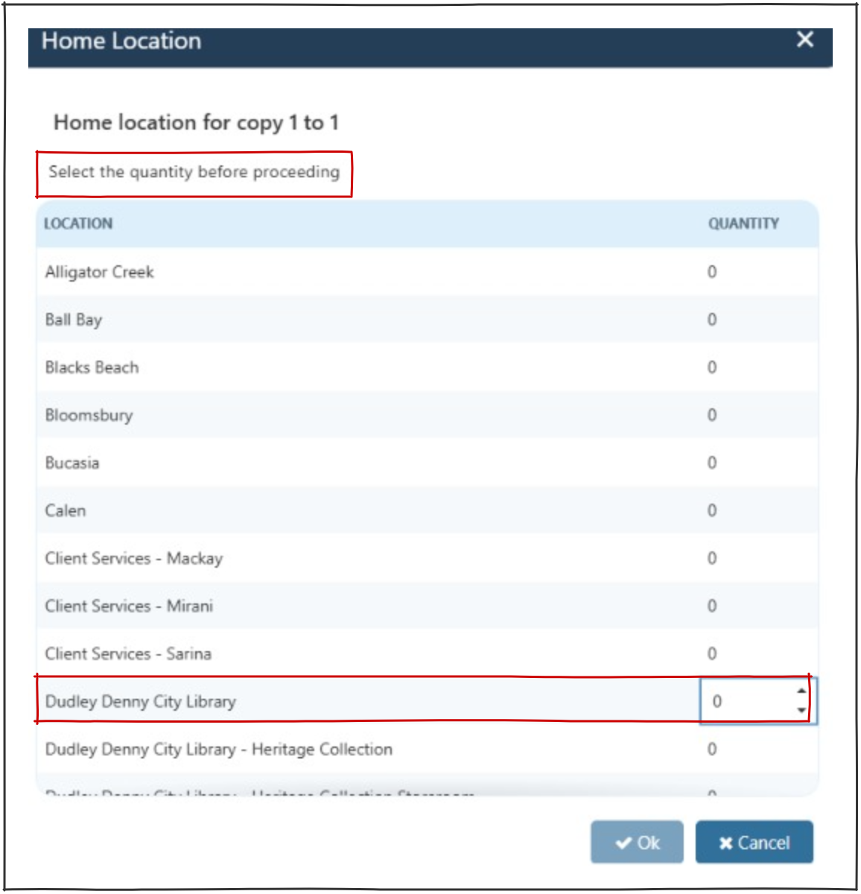This screenshot has height=894, width=861.
Task: Decrease Dudley Denny City Library quantity
Action: [x=801, y=710]
